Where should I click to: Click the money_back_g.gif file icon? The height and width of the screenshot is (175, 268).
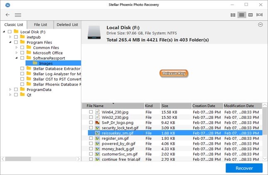[97, 149]
